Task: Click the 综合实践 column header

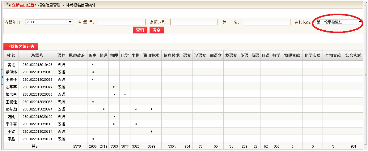Action: (x=353, y=55)
